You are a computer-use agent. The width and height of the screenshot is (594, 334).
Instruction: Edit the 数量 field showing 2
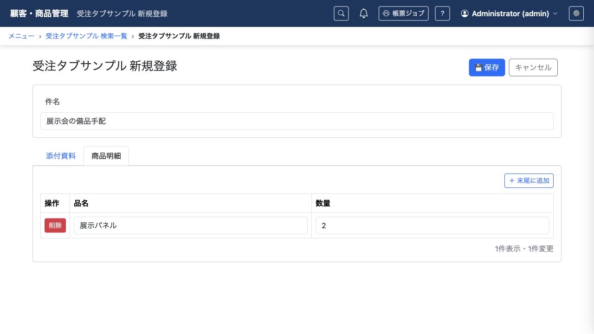(x=433, y=225)
